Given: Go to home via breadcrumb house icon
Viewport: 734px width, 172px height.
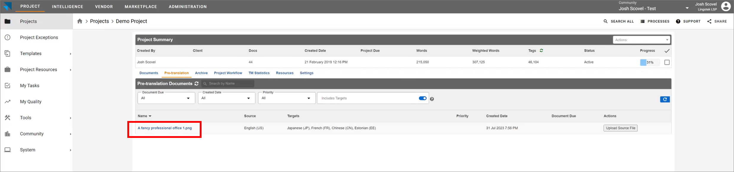Looking at the screenshot, I should tap(80, 21).
